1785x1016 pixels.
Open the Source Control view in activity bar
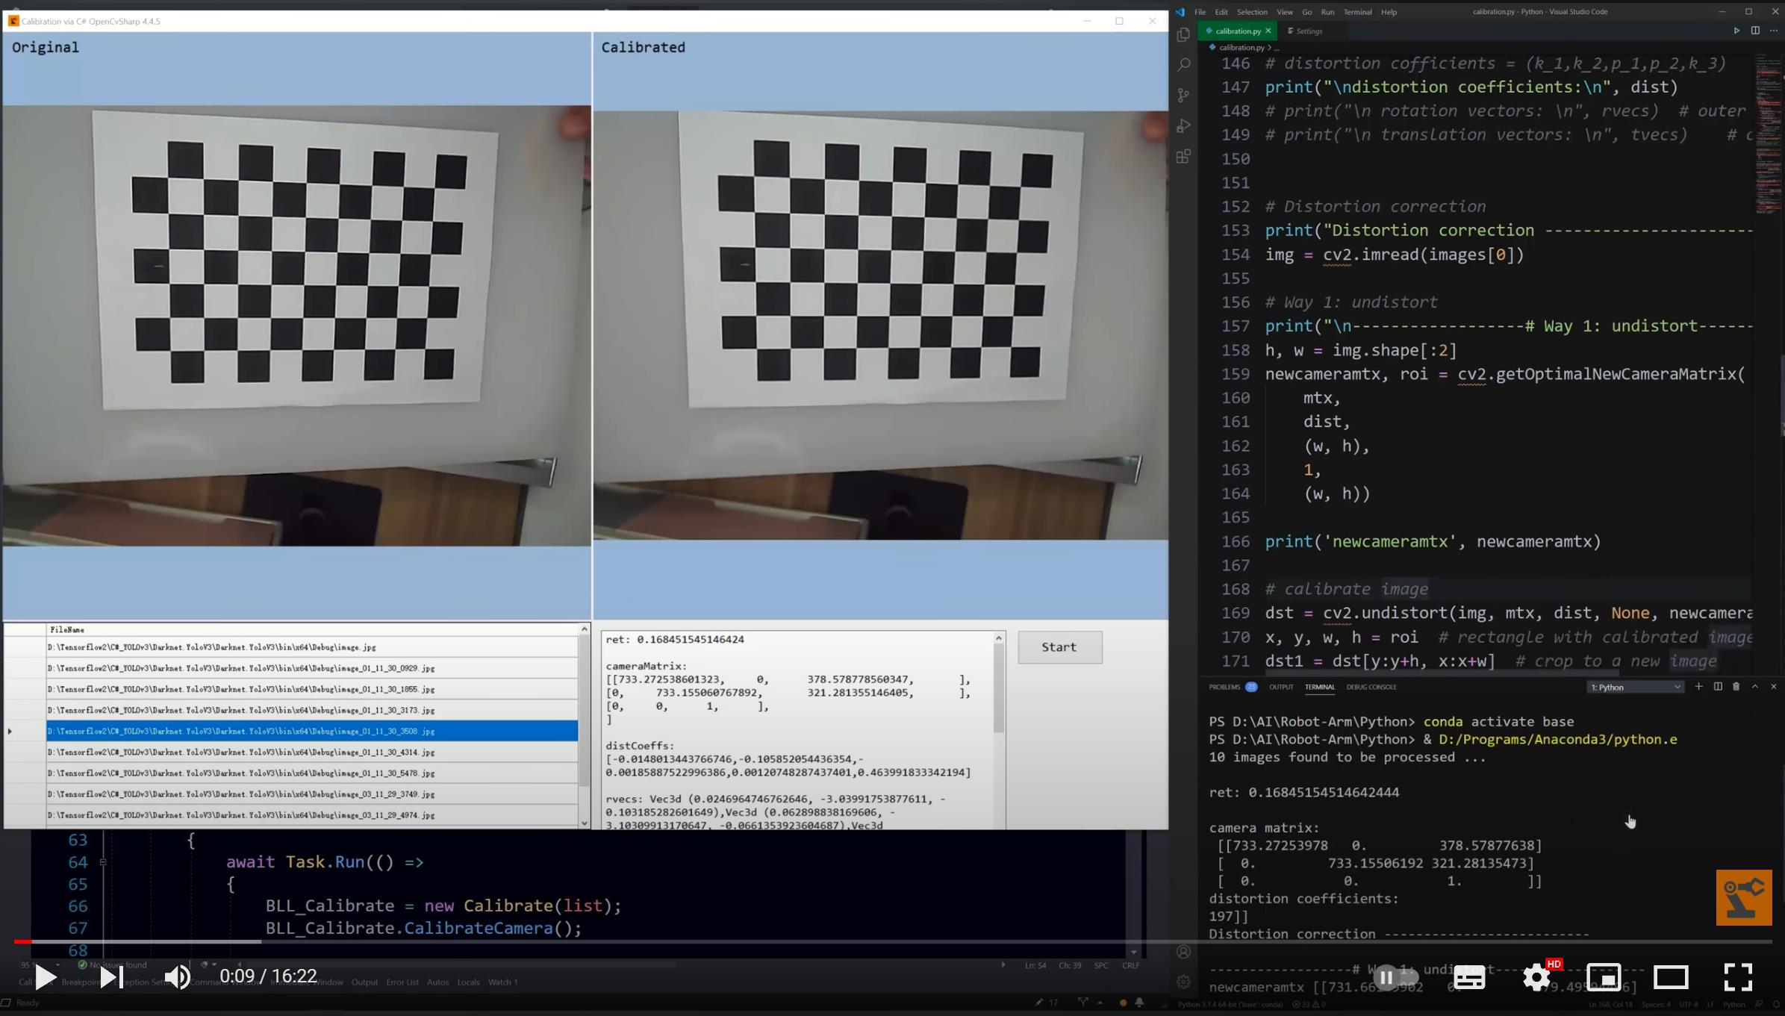coord(1183,96)
